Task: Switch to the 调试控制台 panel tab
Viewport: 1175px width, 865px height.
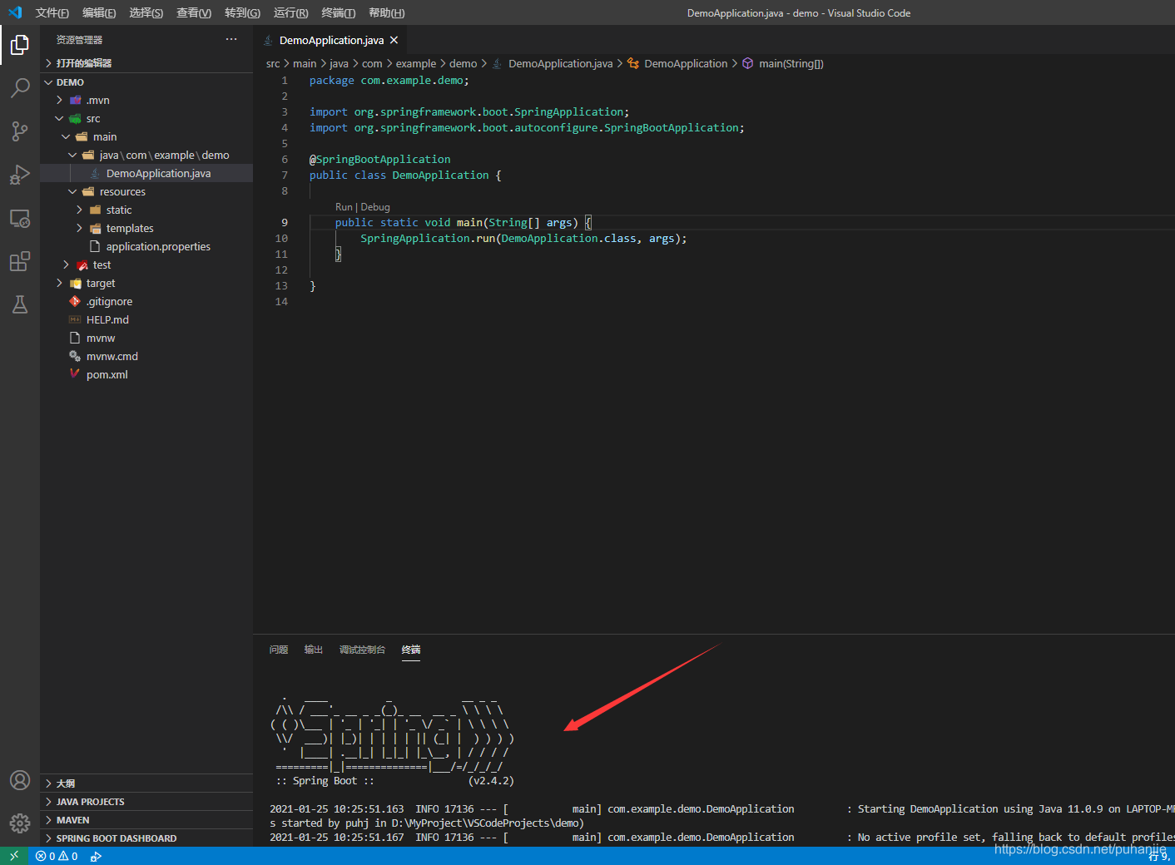Action: pyautogui.click(x=362, y=650)
